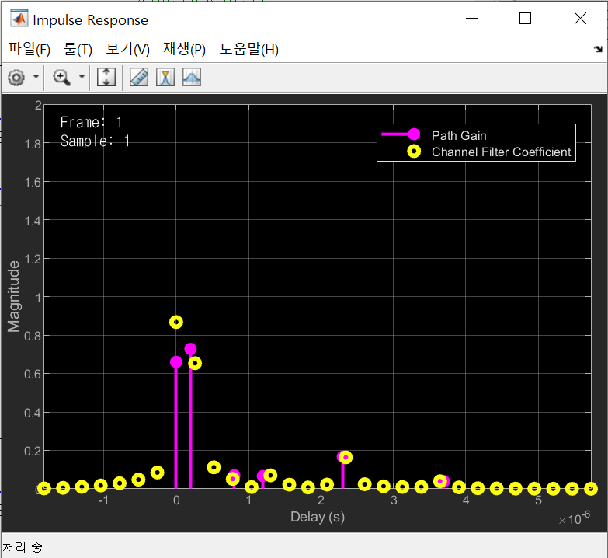Click the Magnitude axis label

tap(13, 296)
